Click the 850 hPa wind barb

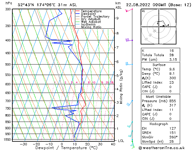(x=130, y=124)
